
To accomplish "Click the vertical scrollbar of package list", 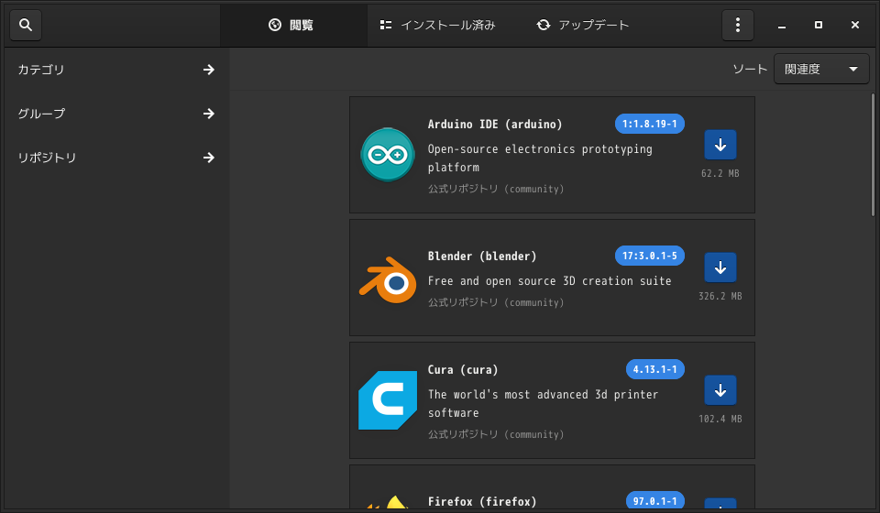I will pyautogui.click(x=873, y=155).
